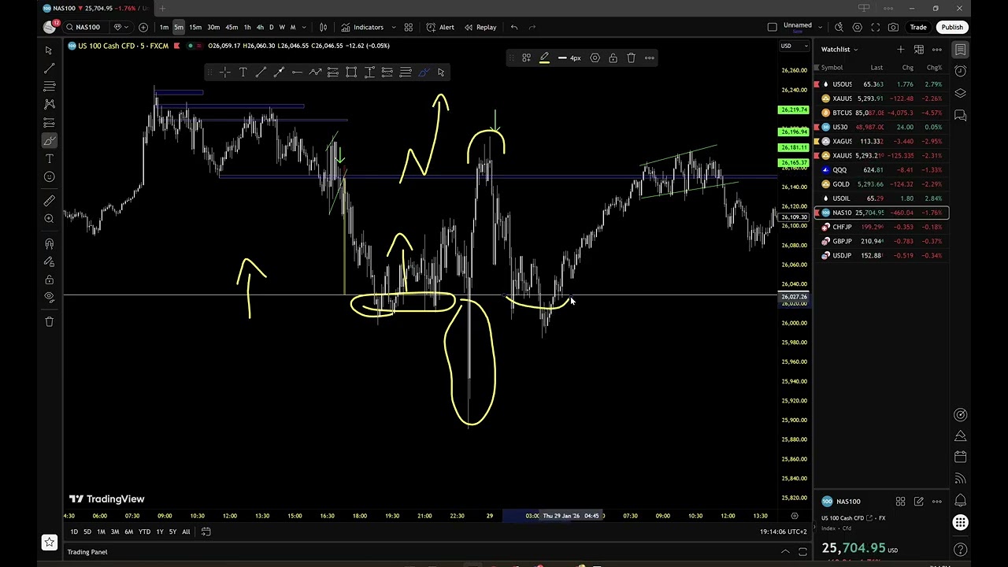Open drawing settings hexagon icon in floating toolbar
This screenshot has height=567, width=1008.
[x=595, y=57]
